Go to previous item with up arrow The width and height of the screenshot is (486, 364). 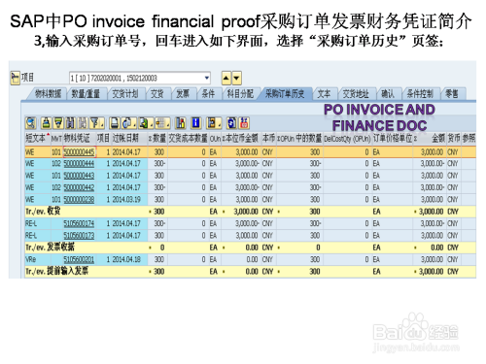coord(226,79)
